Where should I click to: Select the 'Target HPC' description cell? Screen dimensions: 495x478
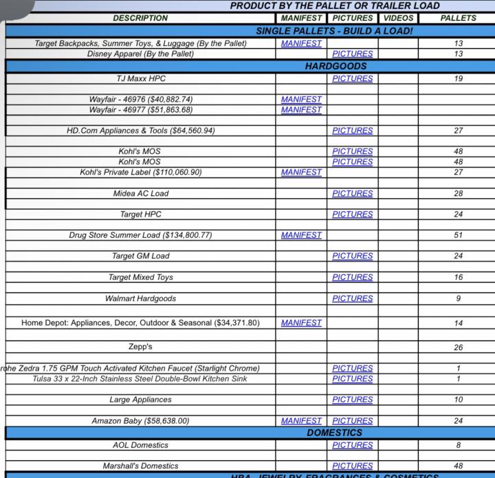(141, 215)
